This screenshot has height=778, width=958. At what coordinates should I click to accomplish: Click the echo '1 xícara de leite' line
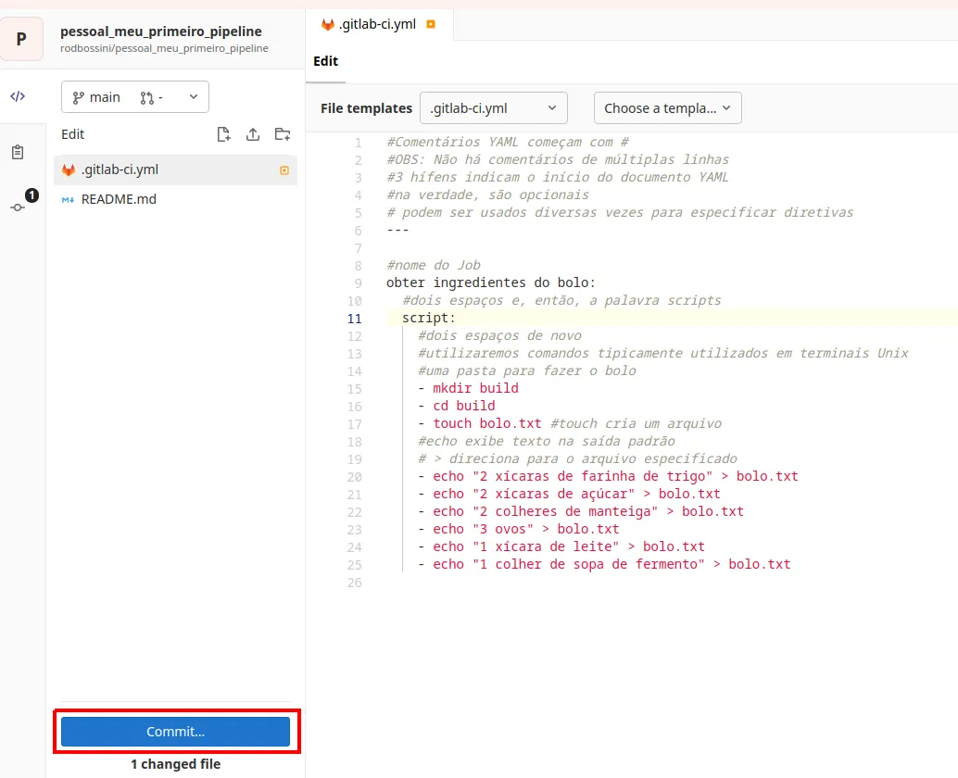(561, 547)
